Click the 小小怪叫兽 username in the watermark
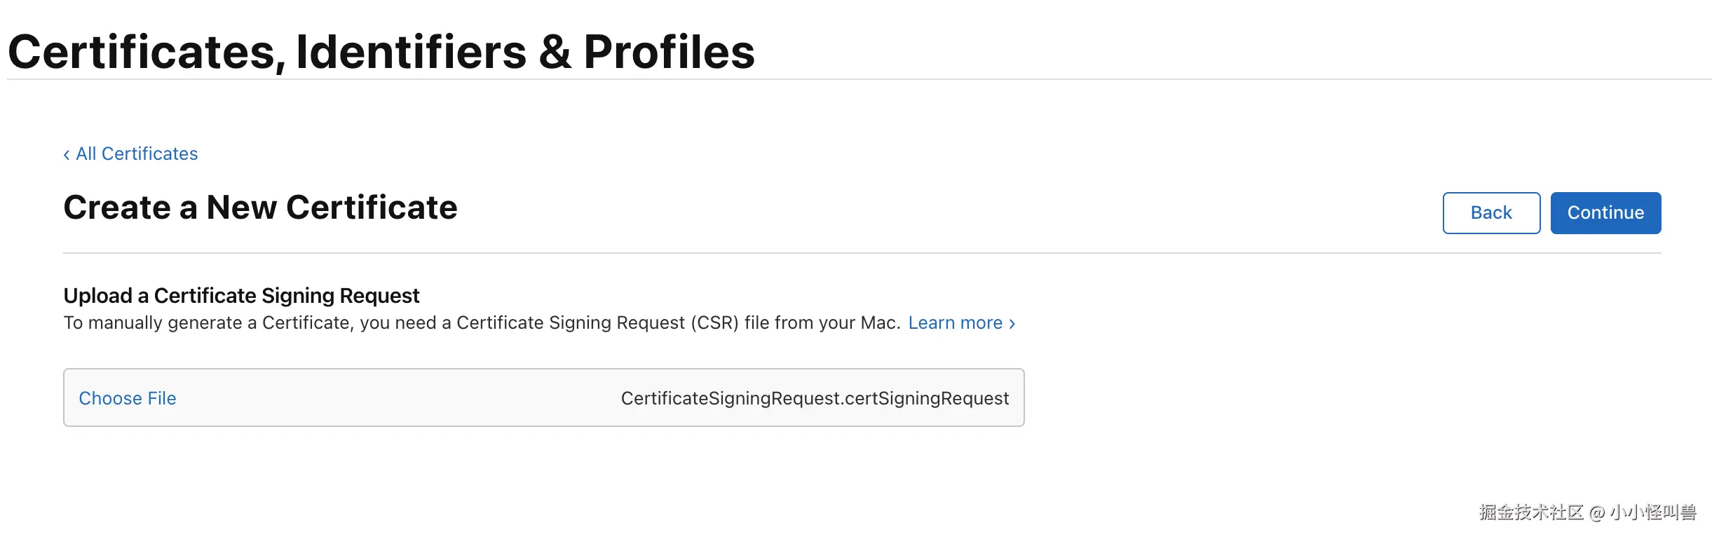The width and height of the screenshot is (1712, 537). 1652,512
